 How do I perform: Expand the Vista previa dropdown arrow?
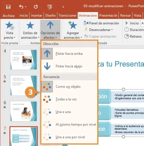point(15,38)
